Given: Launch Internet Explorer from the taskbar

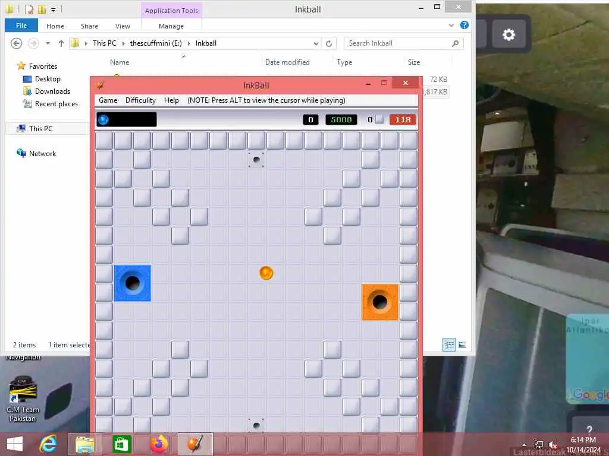Looking at the screenshot, I should coord(48,444).
